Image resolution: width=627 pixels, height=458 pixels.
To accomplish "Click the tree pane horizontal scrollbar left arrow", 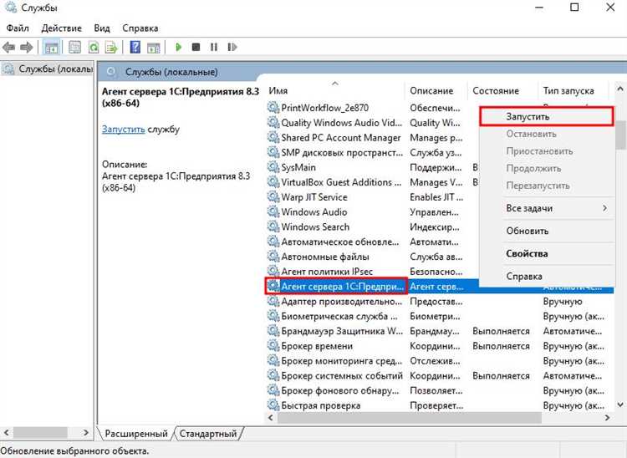I will [x=7, y=432].
